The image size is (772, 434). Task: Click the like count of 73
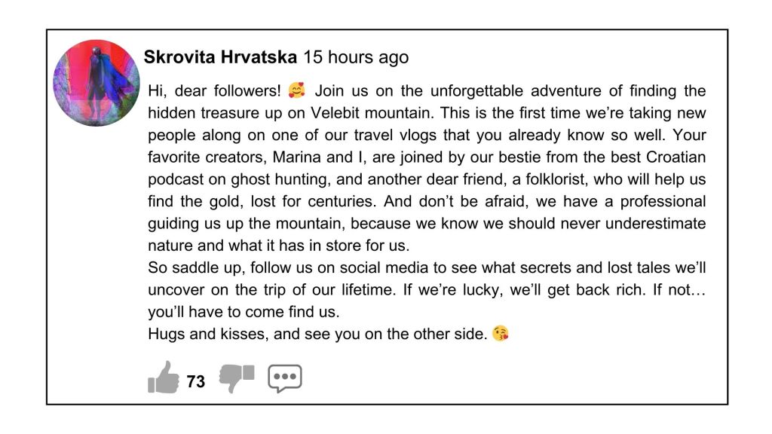point(196,382)
